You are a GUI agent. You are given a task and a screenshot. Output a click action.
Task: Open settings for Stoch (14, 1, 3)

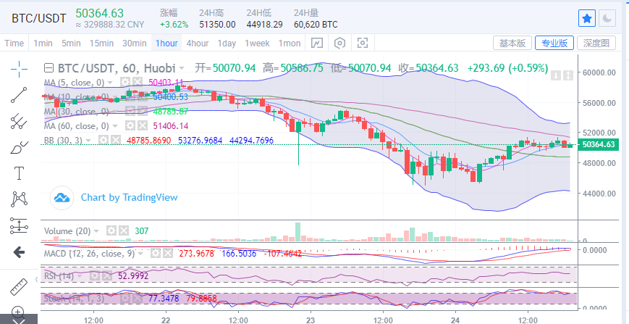pyautogui.click(x=125, y=299)
